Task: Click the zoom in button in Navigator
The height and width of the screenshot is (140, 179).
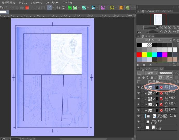Action: pos(166,27)
